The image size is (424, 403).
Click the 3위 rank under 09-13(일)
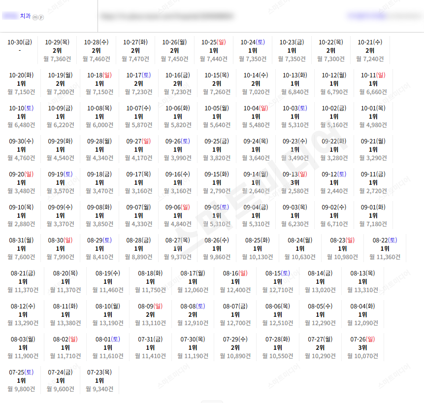295,183
